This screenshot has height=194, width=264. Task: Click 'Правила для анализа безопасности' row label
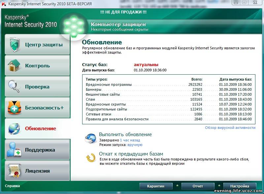click(117, 119)
